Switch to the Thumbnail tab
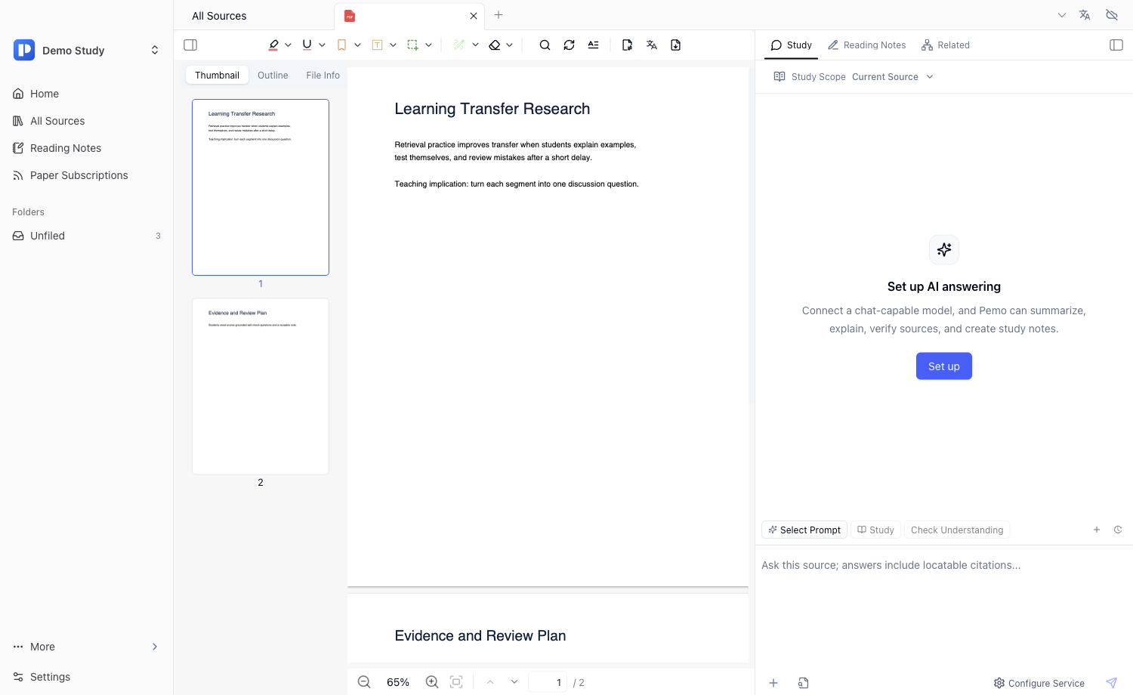Viewport: 1133px width, 695px height. click(217, 76)
